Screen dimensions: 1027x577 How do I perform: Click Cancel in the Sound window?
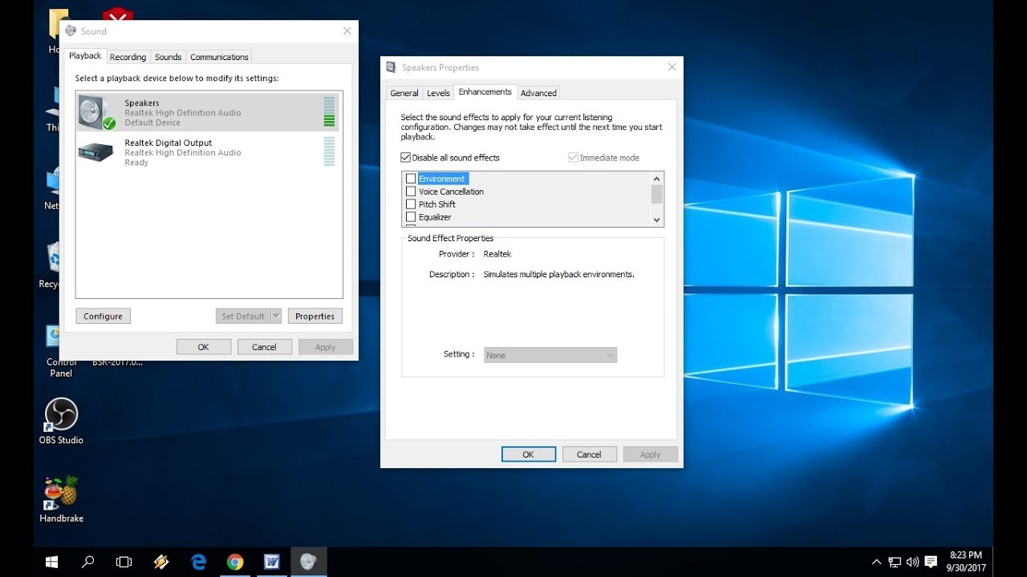point(264,347)
